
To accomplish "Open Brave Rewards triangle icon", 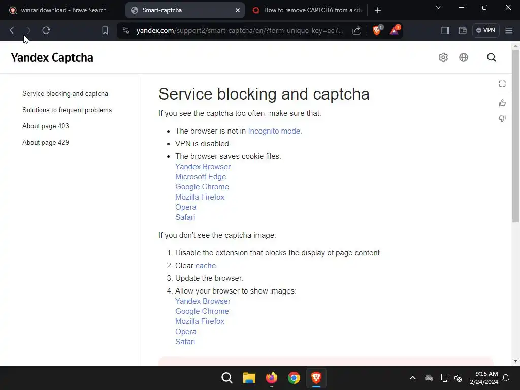I will pos(395,30).
